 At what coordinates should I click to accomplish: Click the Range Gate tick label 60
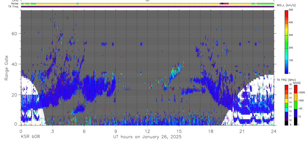15,34
